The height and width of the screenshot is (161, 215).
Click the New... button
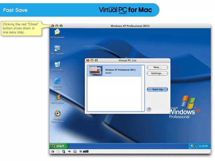(157, 67)
